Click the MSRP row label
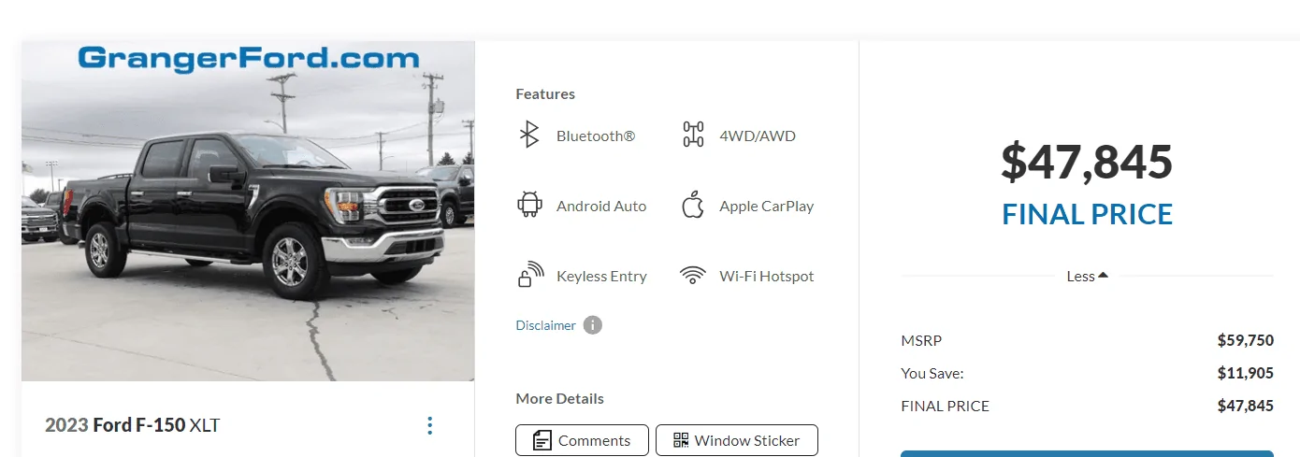The width and height of the screenshot is (1300, 457). (x=921, y=340)
